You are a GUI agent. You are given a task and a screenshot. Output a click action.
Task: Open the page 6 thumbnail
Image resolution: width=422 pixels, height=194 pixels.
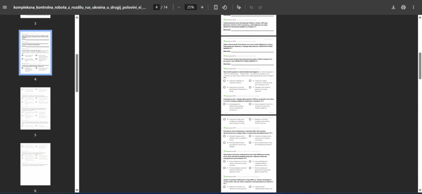(35, 164)
